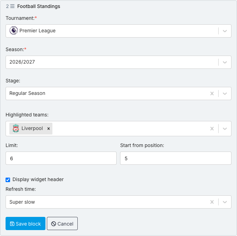The height and width of the screenshot is (236, 237).
Task: Click the Cancel button
Action: [x=62, y=223]
